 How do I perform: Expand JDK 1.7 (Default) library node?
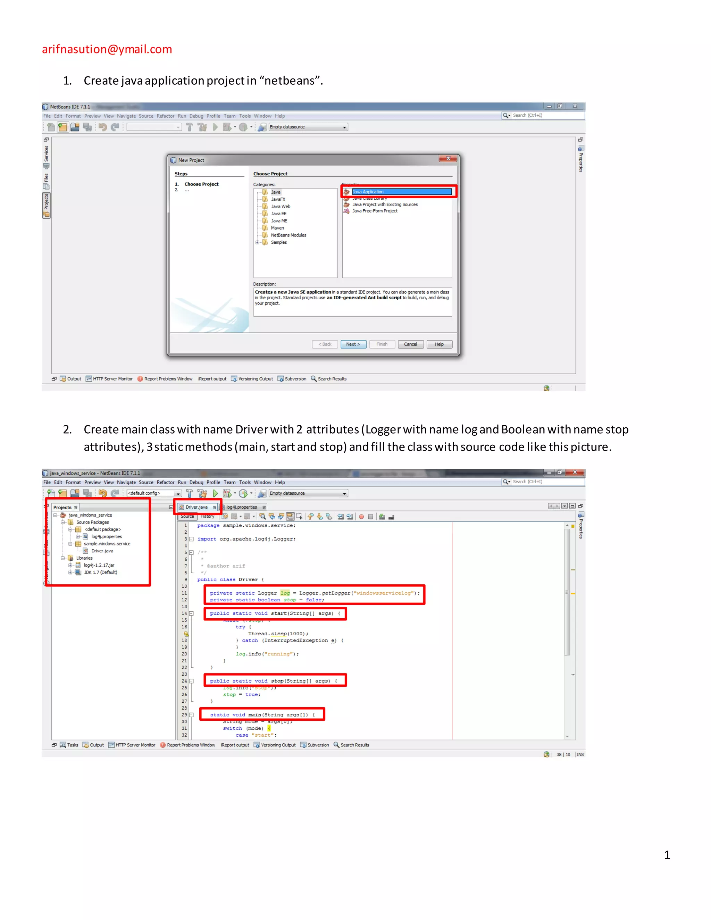[70, 572]
